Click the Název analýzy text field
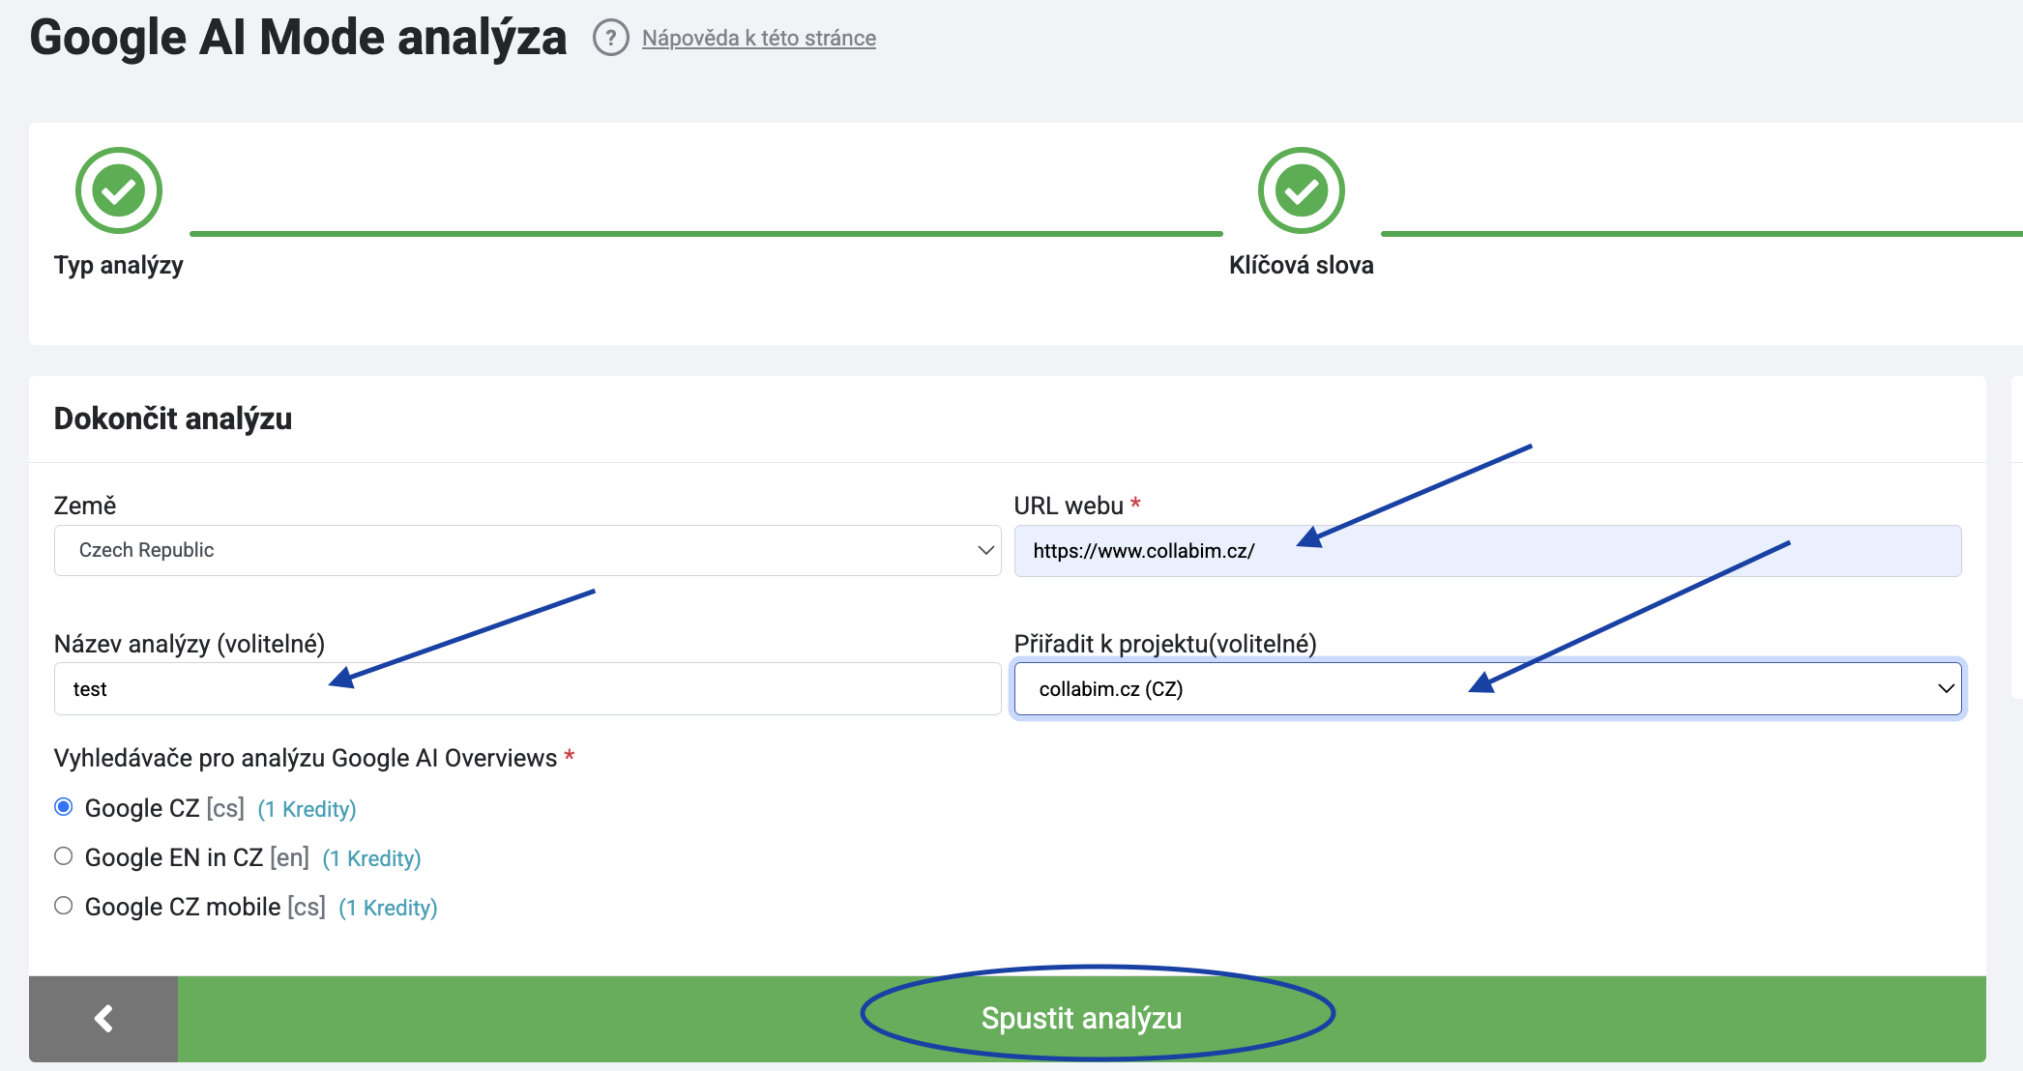The image size is (2023, 1071). pos(526,689)
